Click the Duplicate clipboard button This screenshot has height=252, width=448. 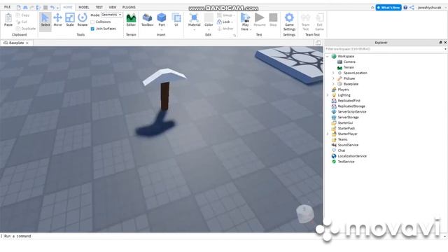[26, 29]
